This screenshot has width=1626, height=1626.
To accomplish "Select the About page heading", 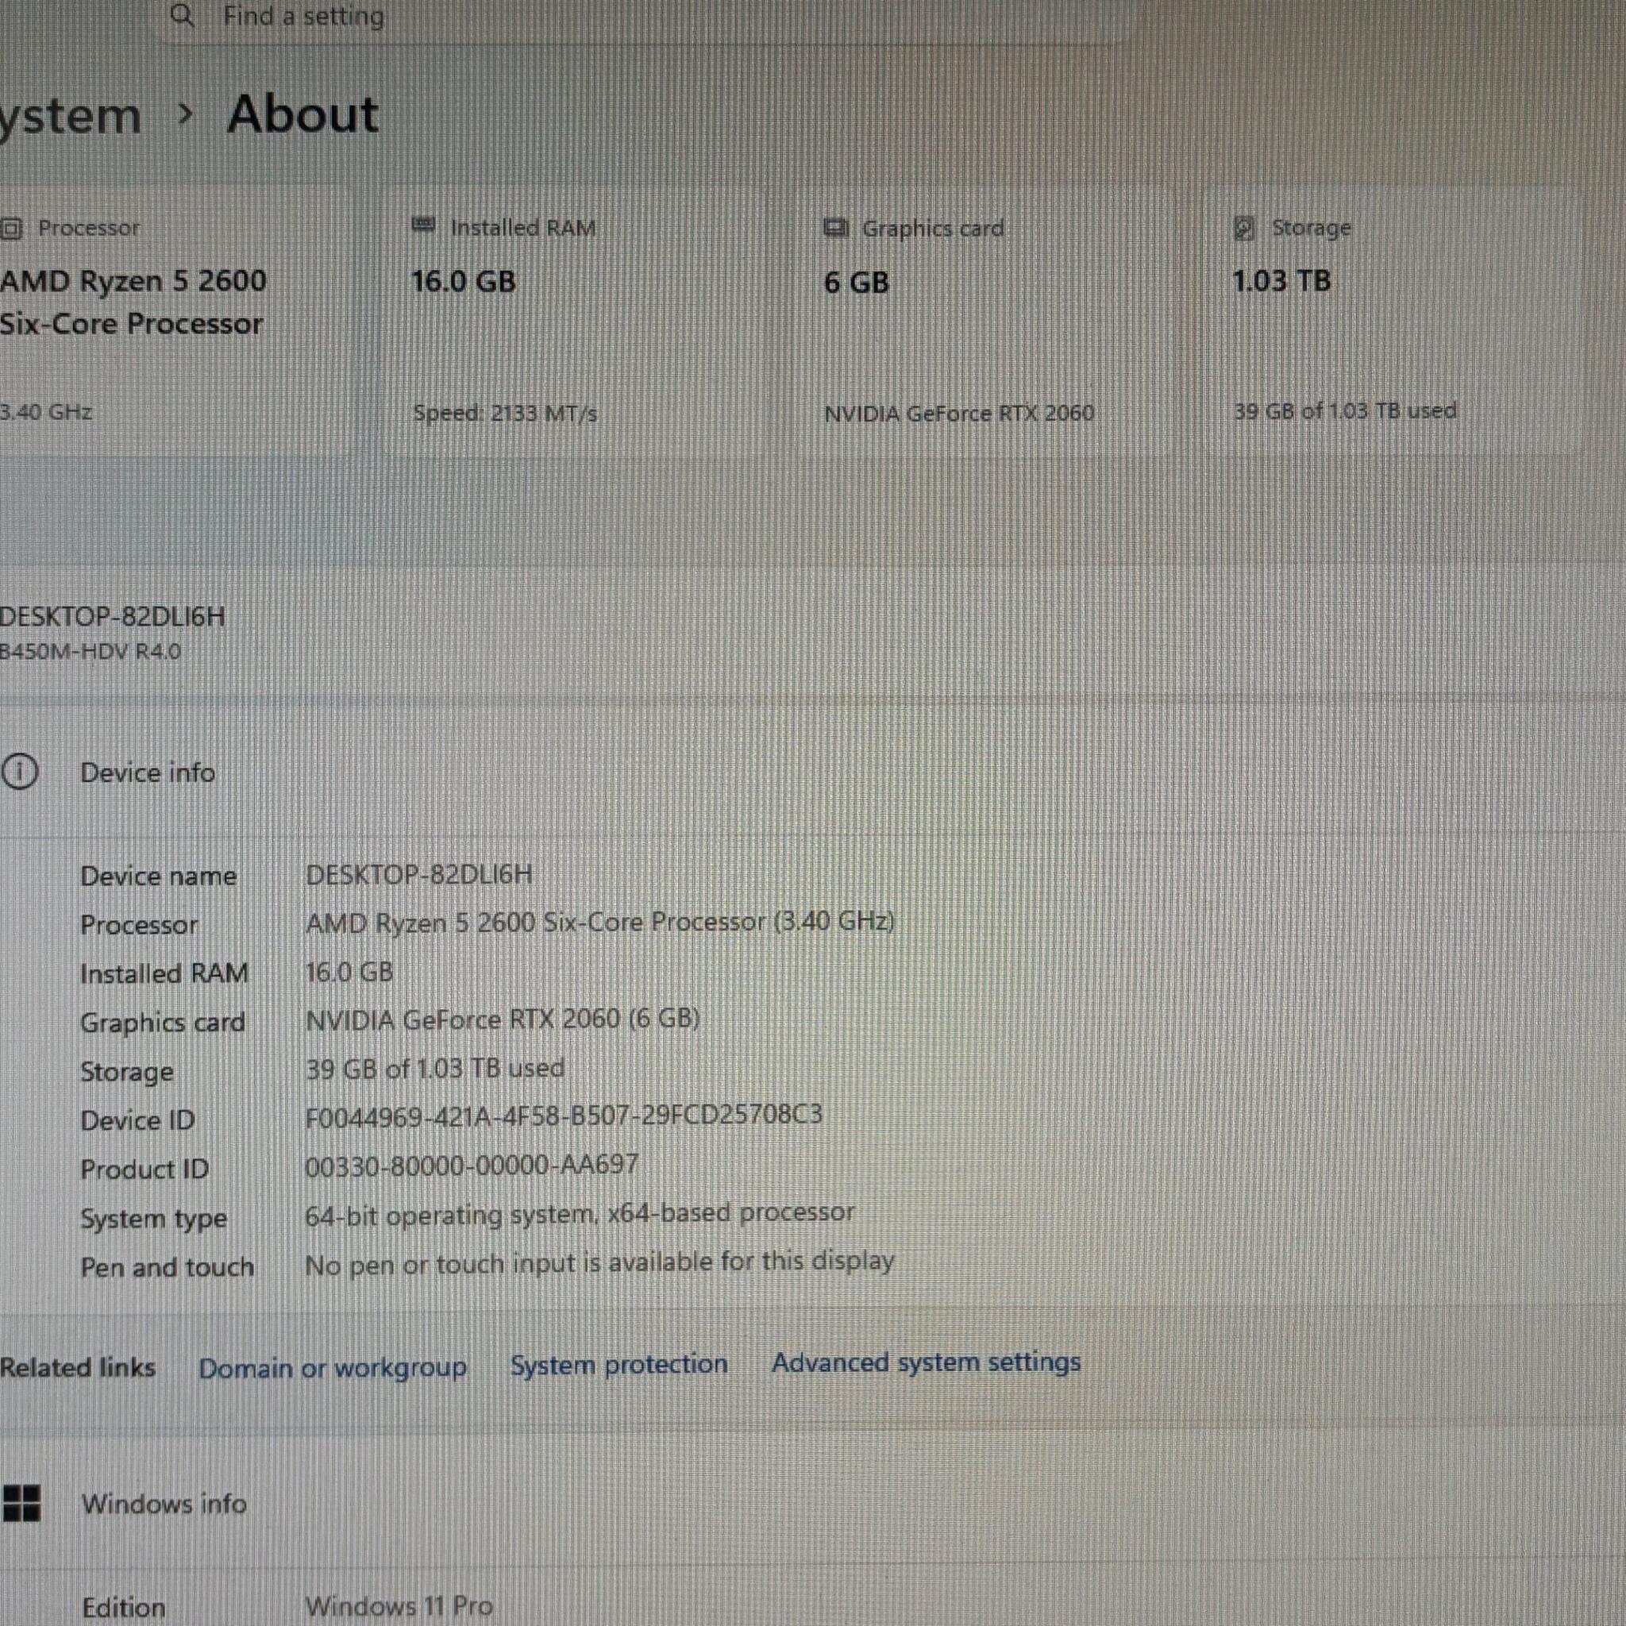I will point(303,114).
